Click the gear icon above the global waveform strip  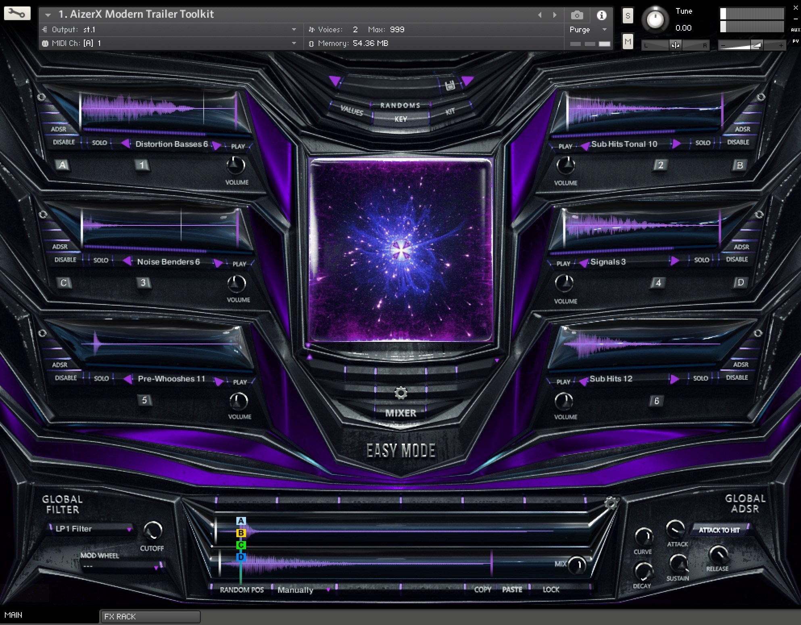(x=611, y=502)
